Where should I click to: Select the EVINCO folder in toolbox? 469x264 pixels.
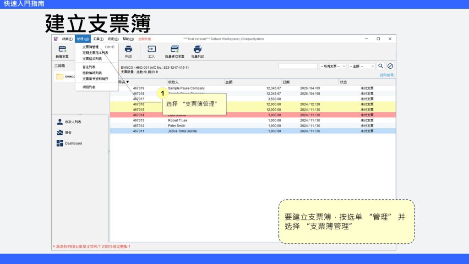pyautogui.click(x=65, y=77)
